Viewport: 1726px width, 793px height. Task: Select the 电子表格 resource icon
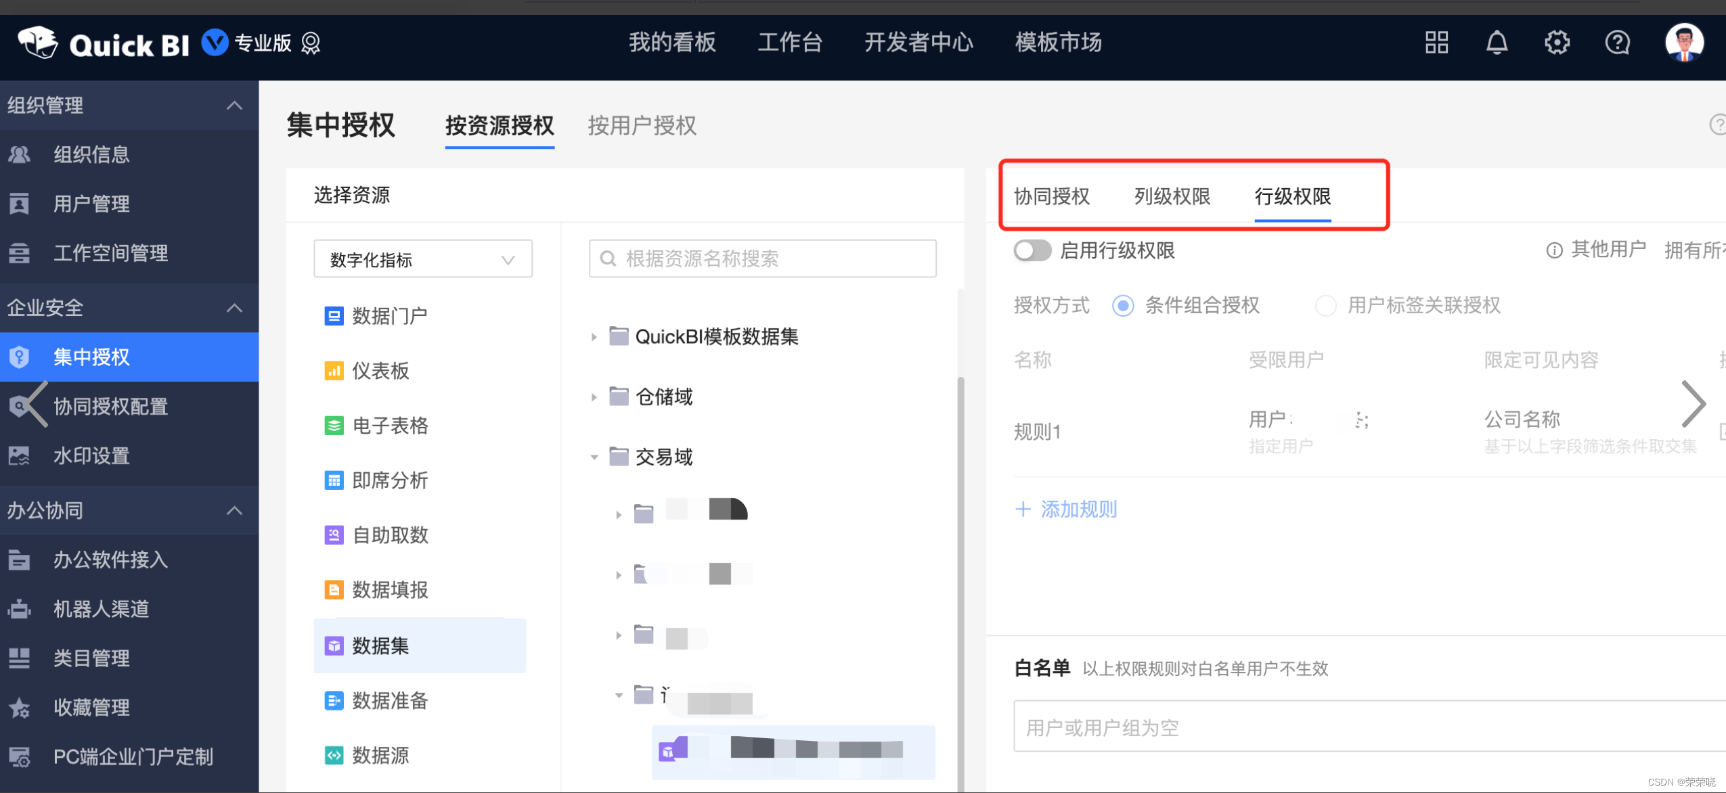pos(334,426)
